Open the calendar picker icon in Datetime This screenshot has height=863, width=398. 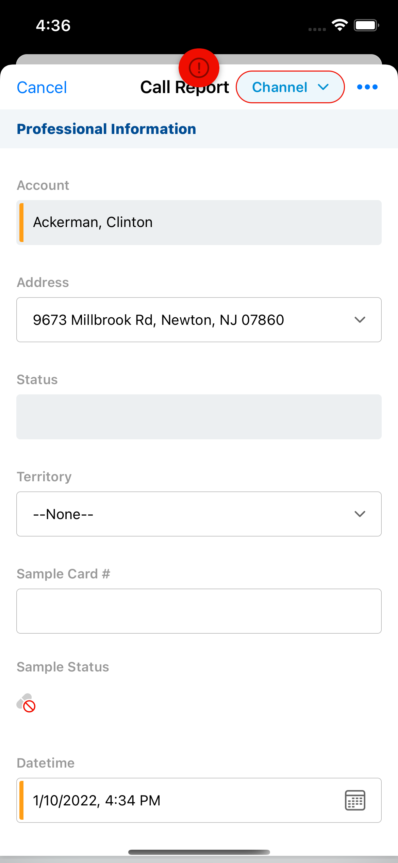coord(355,800)
